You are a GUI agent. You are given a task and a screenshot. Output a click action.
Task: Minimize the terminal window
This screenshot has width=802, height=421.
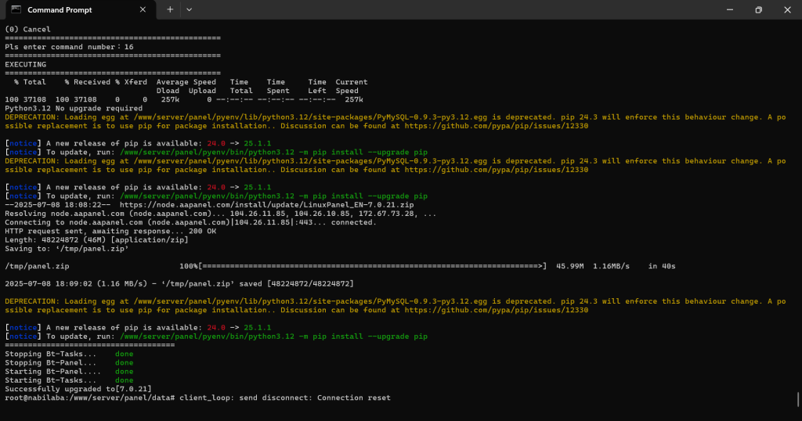tap(728, 9)
